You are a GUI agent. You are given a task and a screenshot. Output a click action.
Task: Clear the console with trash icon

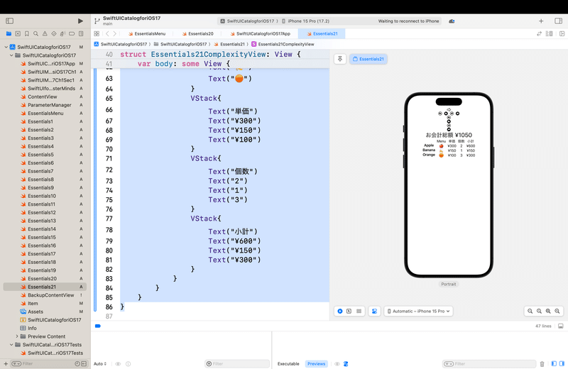(x=542, y=363)
